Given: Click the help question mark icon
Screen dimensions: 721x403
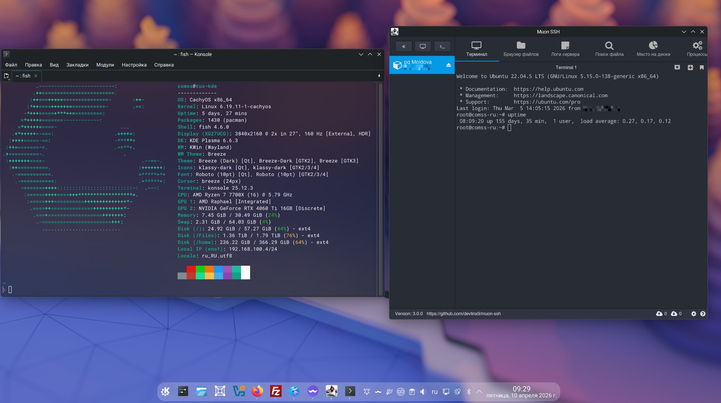Looking at the screenshot, I should point(703,314).
